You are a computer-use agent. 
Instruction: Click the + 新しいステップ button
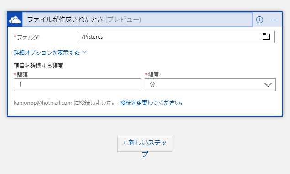(145, 144)
